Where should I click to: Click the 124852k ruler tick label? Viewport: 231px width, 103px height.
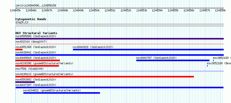click(x=126, y=10)
